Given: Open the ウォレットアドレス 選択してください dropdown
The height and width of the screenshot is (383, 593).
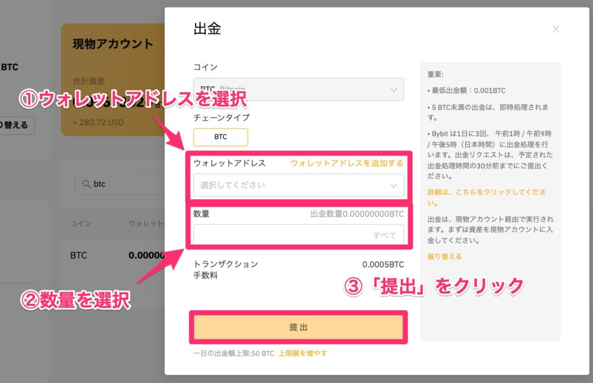Looking at the screenshot, I should (298, 185).
